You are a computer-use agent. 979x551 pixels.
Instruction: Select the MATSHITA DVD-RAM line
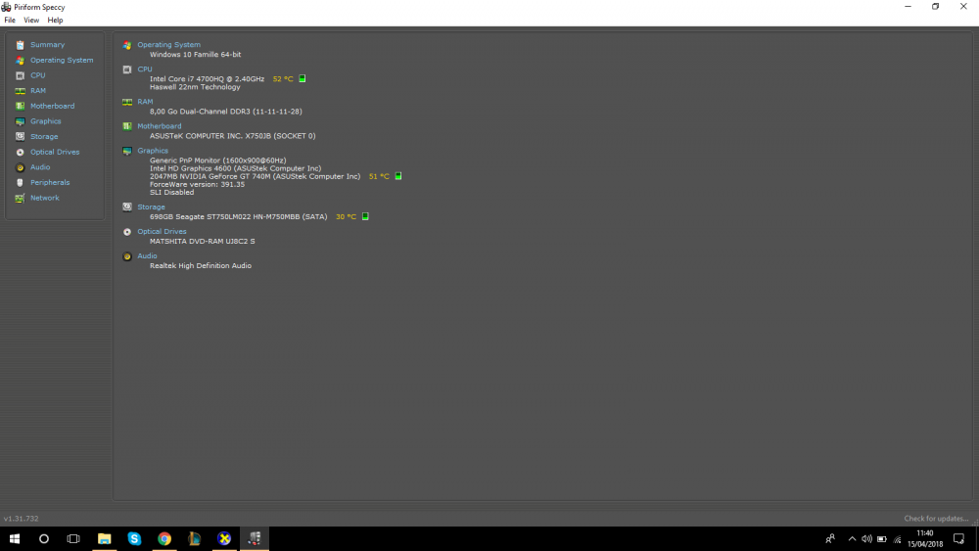(x=203, y=242)
